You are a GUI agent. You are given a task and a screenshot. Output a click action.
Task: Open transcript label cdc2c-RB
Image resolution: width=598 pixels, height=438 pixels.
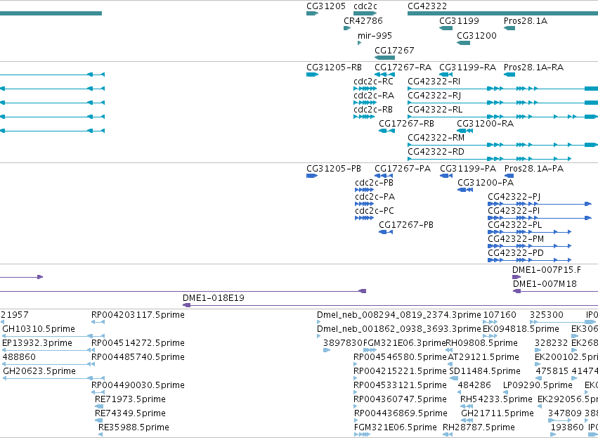coord(373,110)
